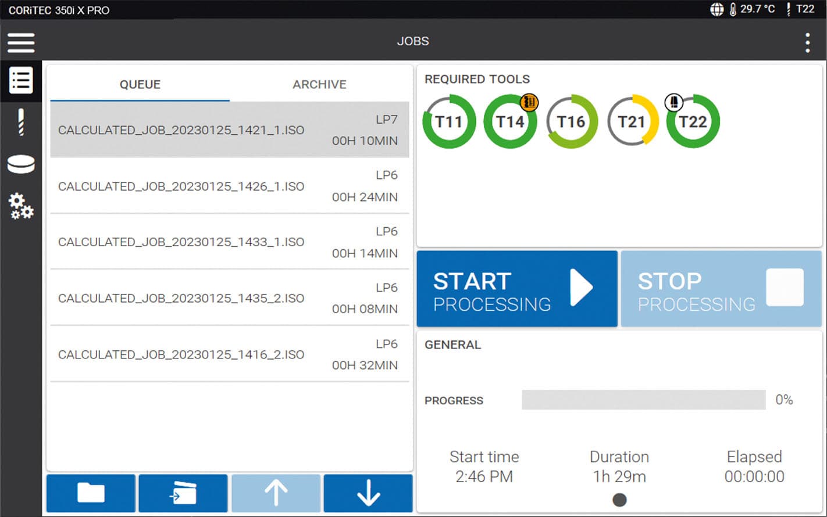Click the globe network status icon
Viewport: 827px width, 517px height.
pos(717,9)
